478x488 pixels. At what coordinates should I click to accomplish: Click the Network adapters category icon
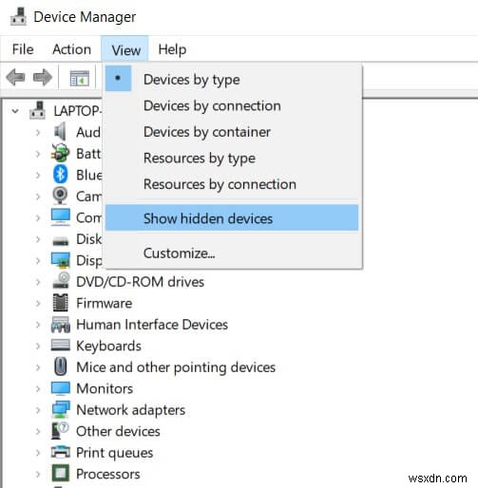(x=61, y=409)
